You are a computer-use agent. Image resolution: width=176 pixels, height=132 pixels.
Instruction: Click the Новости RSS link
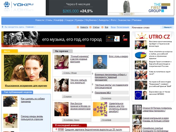(84, 27)
